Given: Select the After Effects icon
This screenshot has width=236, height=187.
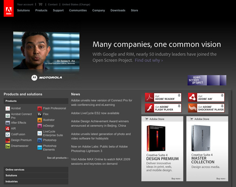Looking at the screenshot, I should 8,123.
